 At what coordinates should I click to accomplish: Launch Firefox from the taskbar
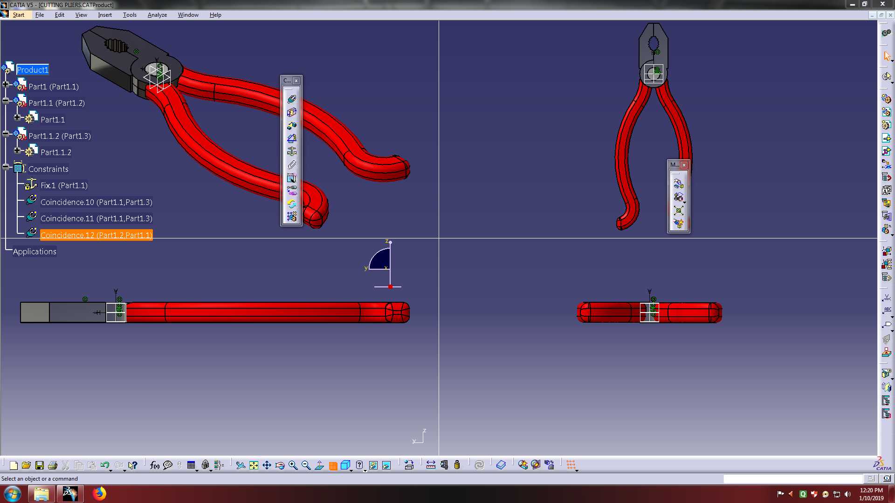coord(99,494)
